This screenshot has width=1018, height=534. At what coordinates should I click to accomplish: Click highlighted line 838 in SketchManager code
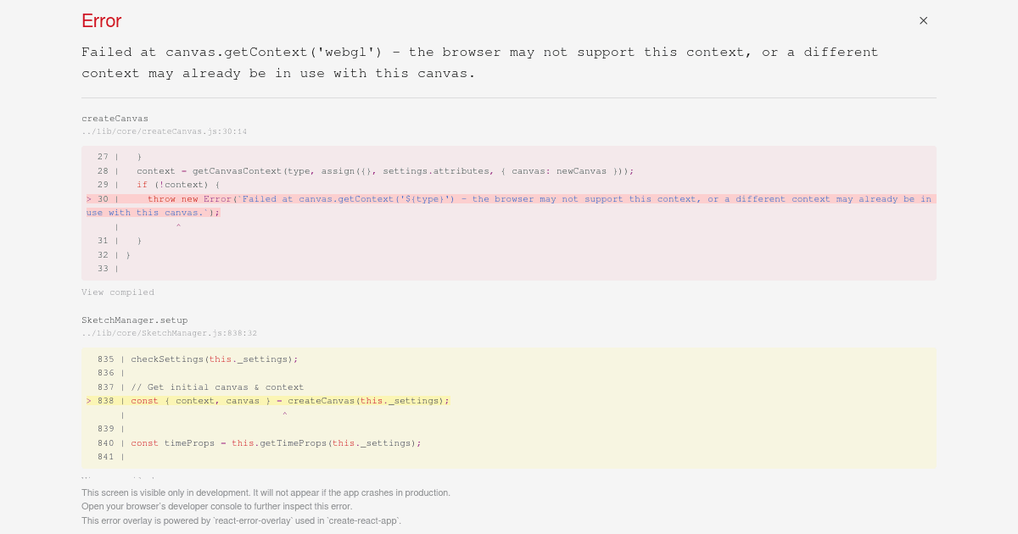(289, 401)
